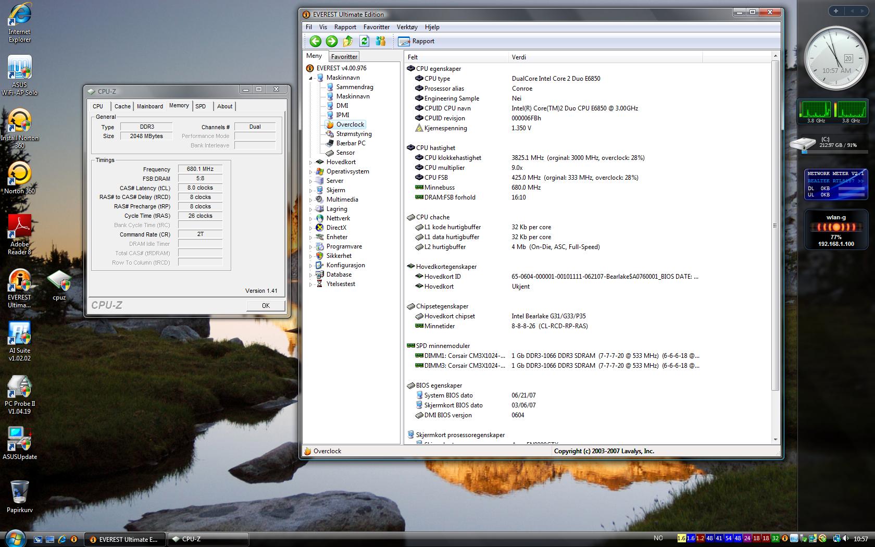Viewport: 875px width, 547px height.
Task: Click the users icon in EVEREST toolbar
Action: [381, 41]
